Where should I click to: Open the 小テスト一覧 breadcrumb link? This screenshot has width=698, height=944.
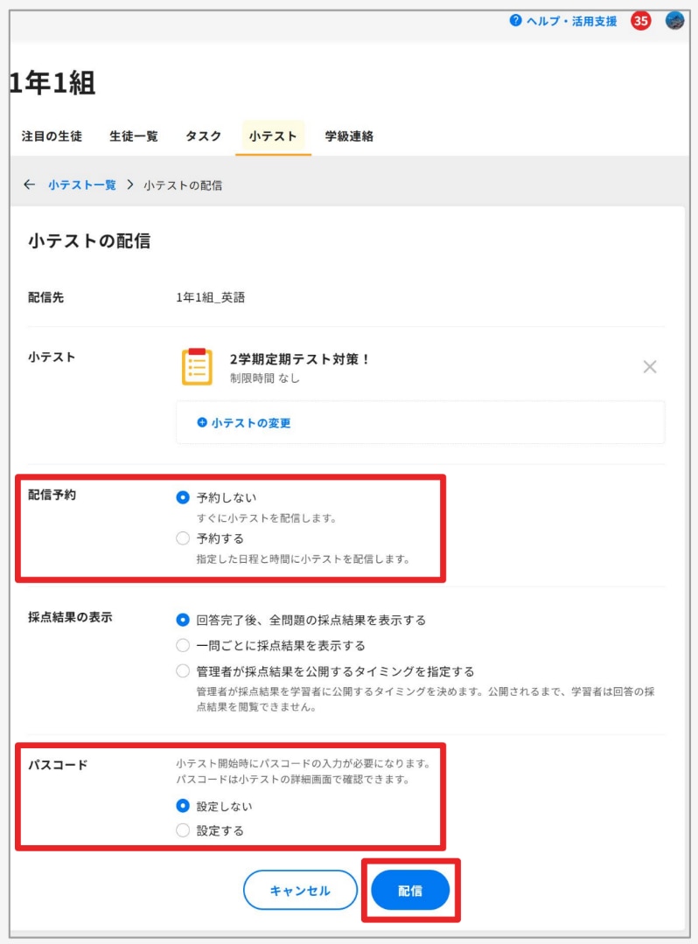click(x=82, y=184)
